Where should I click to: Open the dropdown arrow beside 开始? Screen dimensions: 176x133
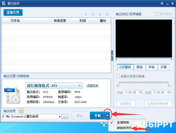point(107,115)
